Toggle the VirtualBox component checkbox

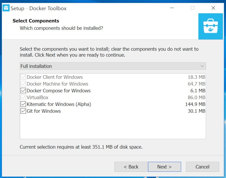[x=23, y=97]
